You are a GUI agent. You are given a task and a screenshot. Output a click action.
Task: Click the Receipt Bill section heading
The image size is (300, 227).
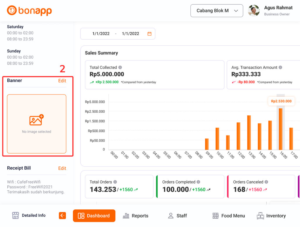(19, 168)
